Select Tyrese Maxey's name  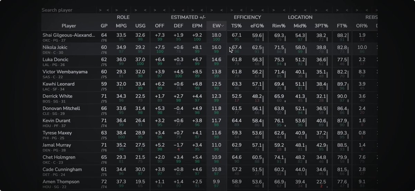click(57, 133)
